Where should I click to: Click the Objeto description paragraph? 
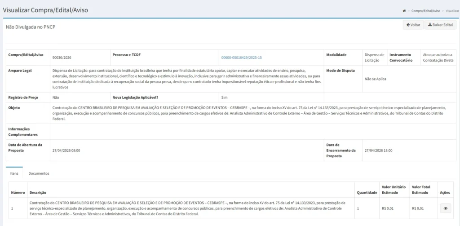click(x=249, y=113)
